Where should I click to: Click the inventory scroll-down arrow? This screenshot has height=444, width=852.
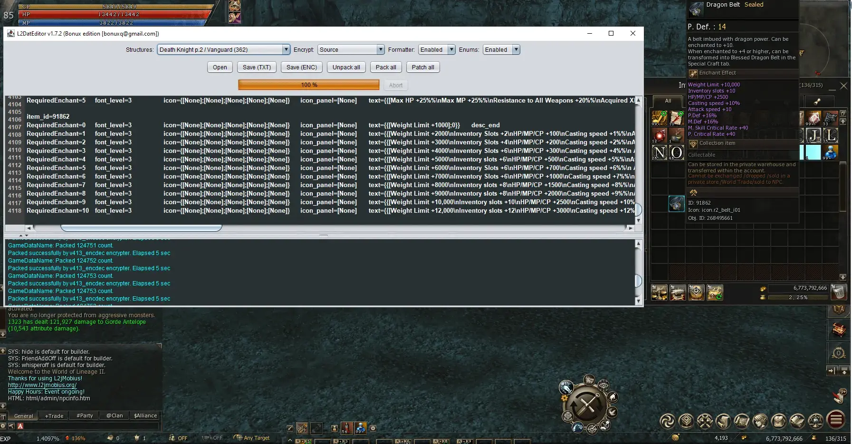click(x=843, y=277)
